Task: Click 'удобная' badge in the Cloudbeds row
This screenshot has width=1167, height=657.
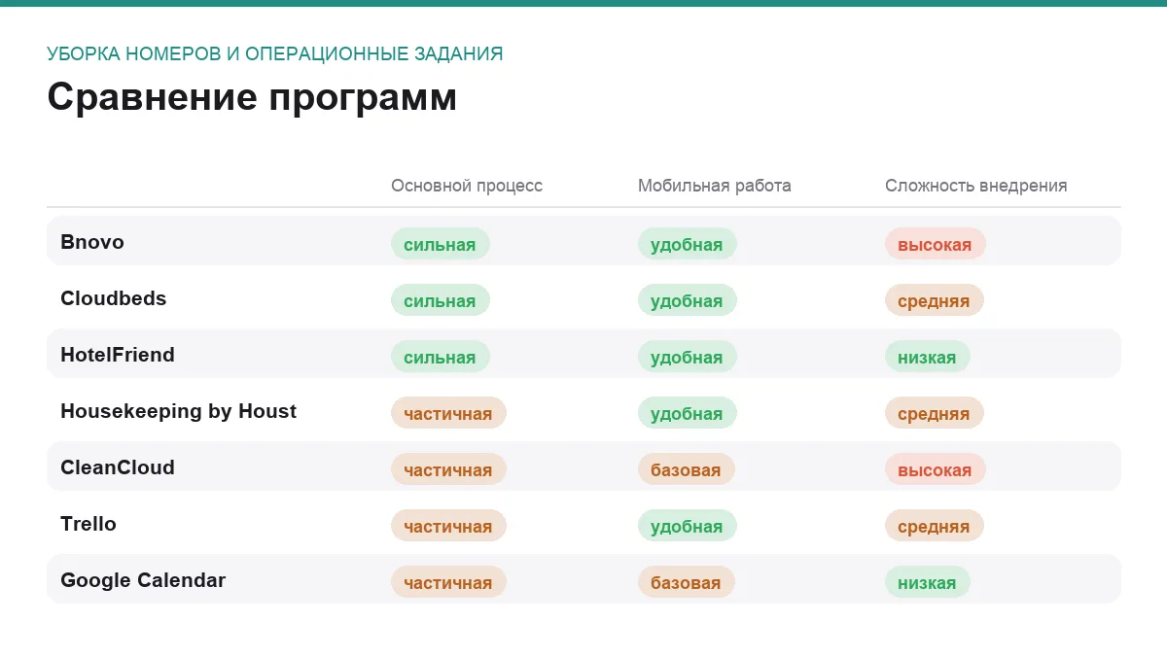Action: [x=688, y=300]
